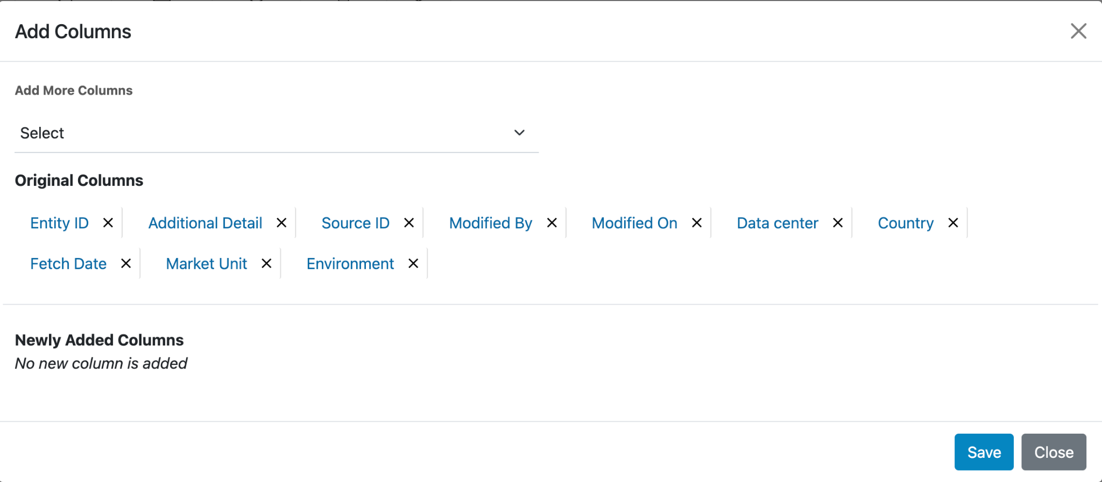Screen dimensions: 1102x482
Task: Remove the Country column
Action: point(953,223)
